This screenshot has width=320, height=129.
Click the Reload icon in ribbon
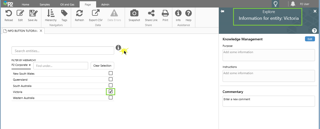click(9, 13)
